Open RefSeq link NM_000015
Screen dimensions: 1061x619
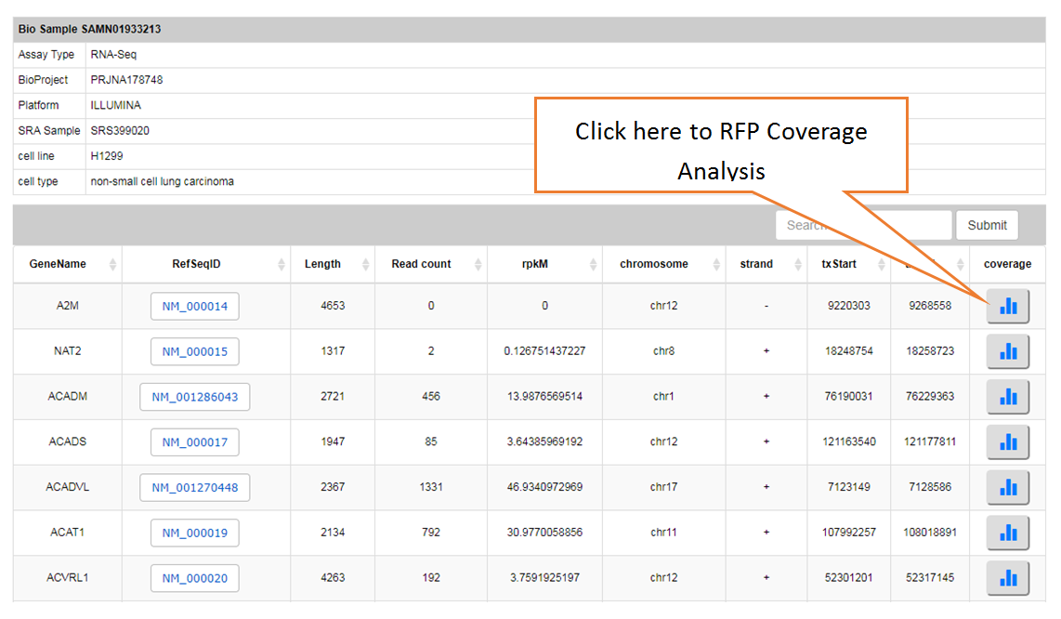tap(195, 351)
